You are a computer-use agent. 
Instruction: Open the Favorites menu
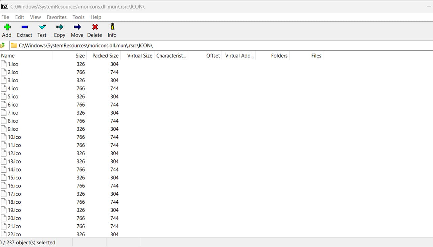pyautogui.click(x=56, y=17)
